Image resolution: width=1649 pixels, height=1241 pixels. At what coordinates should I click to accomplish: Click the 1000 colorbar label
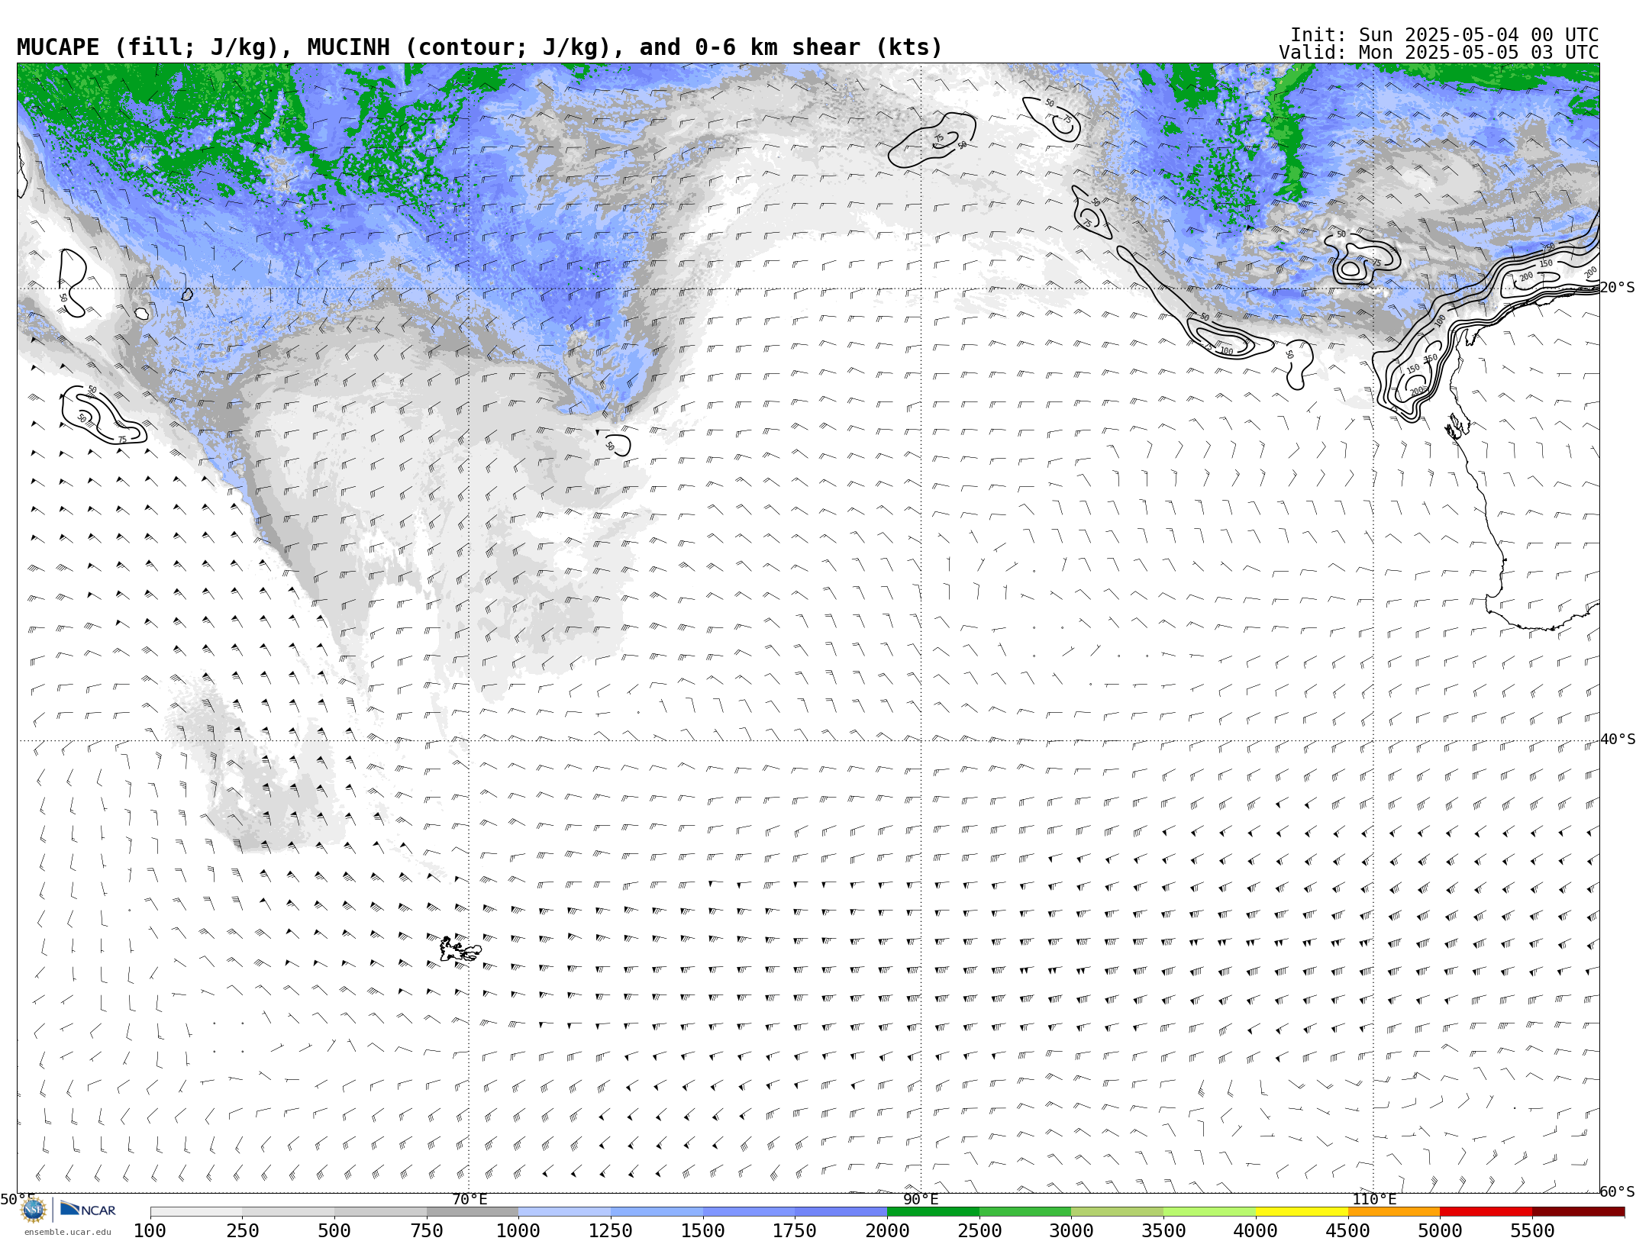tap(518, 1231)
